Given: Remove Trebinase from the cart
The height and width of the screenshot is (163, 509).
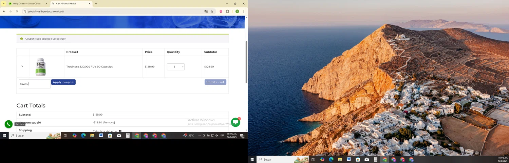Looking at the screenshot, I should (22, 66).
